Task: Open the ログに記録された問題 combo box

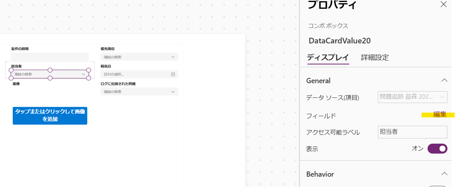Action: (139, 92)
